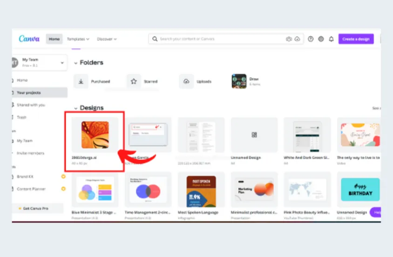Click the Uploads folder label

204,81
